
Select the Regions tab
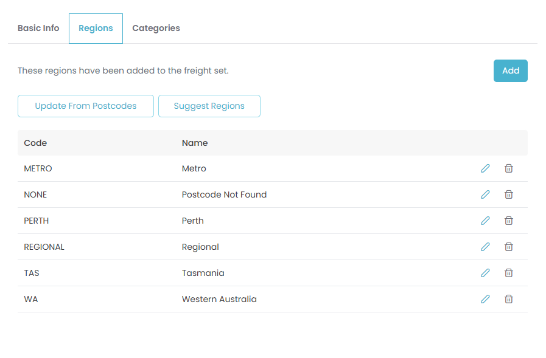tap(96, 29)
